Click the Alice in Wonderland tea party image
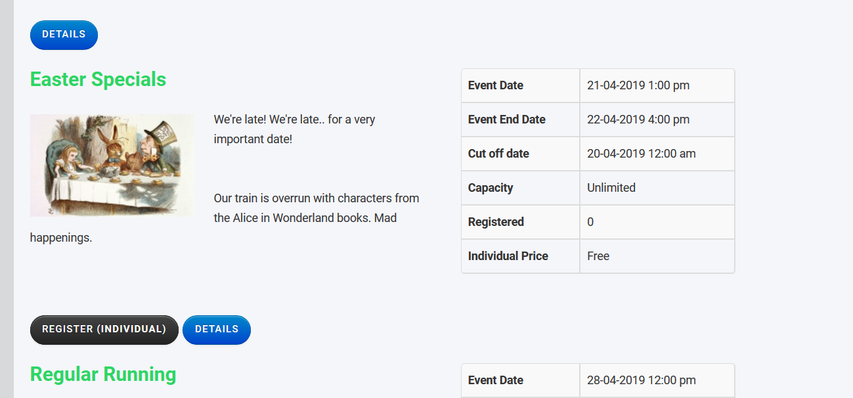 pos(112,165)
